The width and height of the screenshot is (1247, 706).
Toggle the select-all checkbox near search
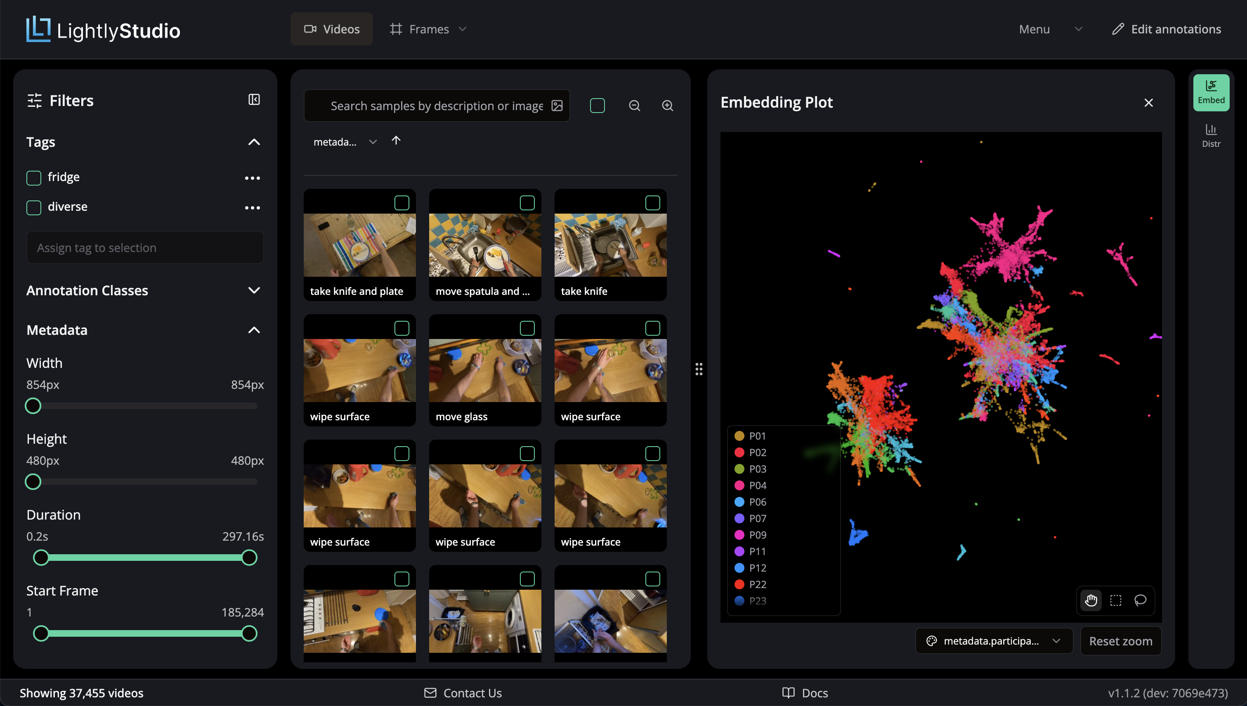(x=598, y=106)
